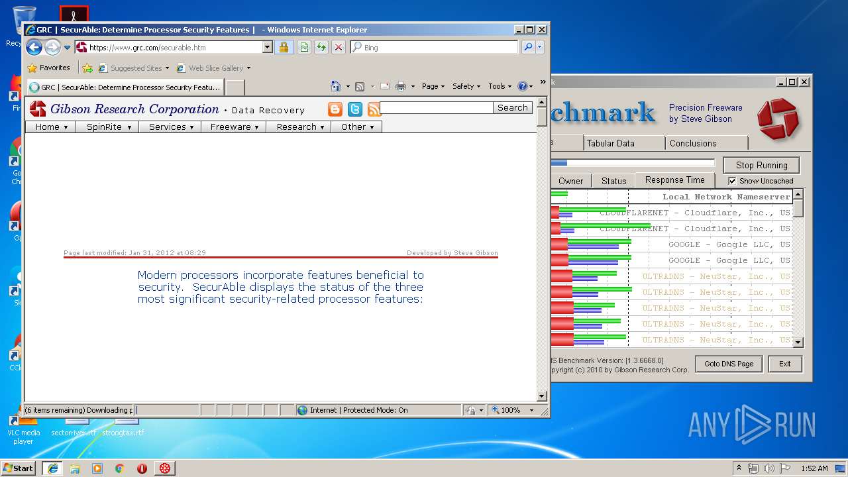Click the RSS feeds icon in toolbar
Screen dimensions: 848x477
click(360, 86)
